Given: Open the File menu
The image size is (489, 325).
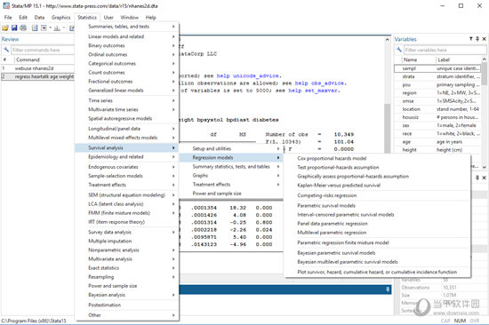Looking at the screenshot, I should tap(8, 18).
